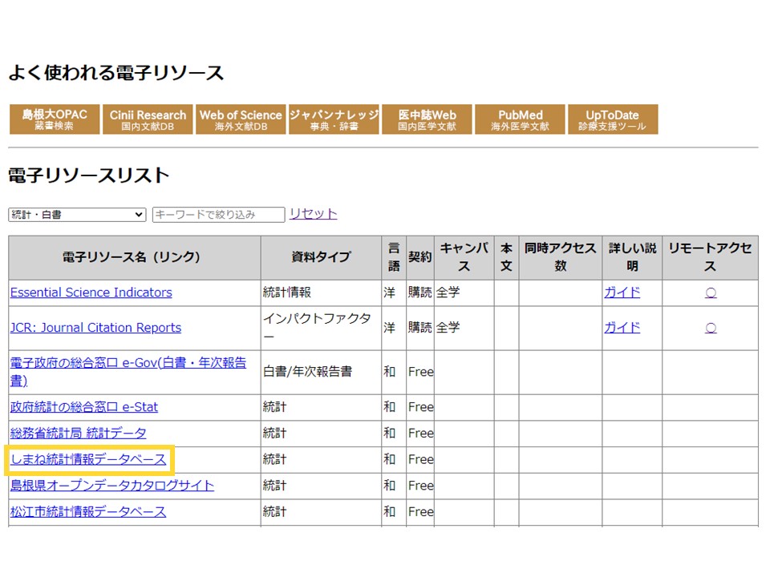Image resolution: width=770 pixels, height=577 pixels.
Task: Open the ジャパンナレッジ 事典・辞書 button
Action: [334, 119]
